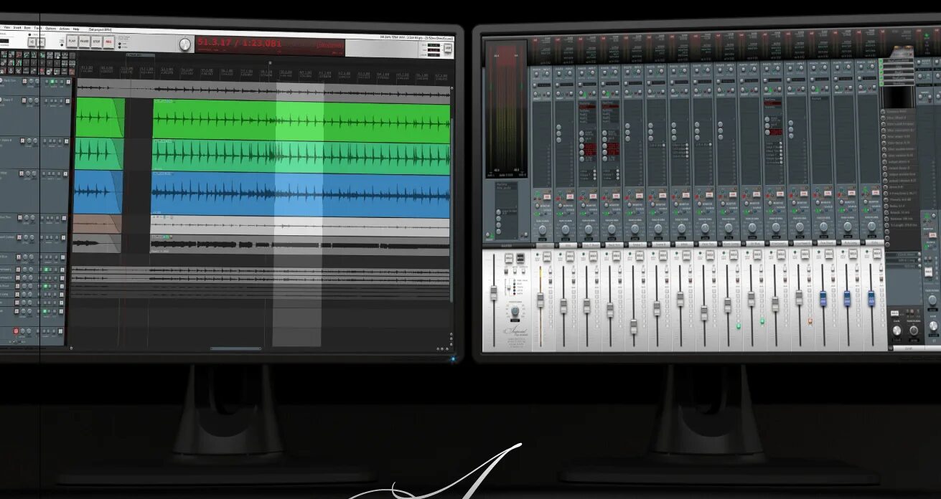Screen dimensions: 941x499
Task: Click the PLAY transport button
Action: click(72, 42)
